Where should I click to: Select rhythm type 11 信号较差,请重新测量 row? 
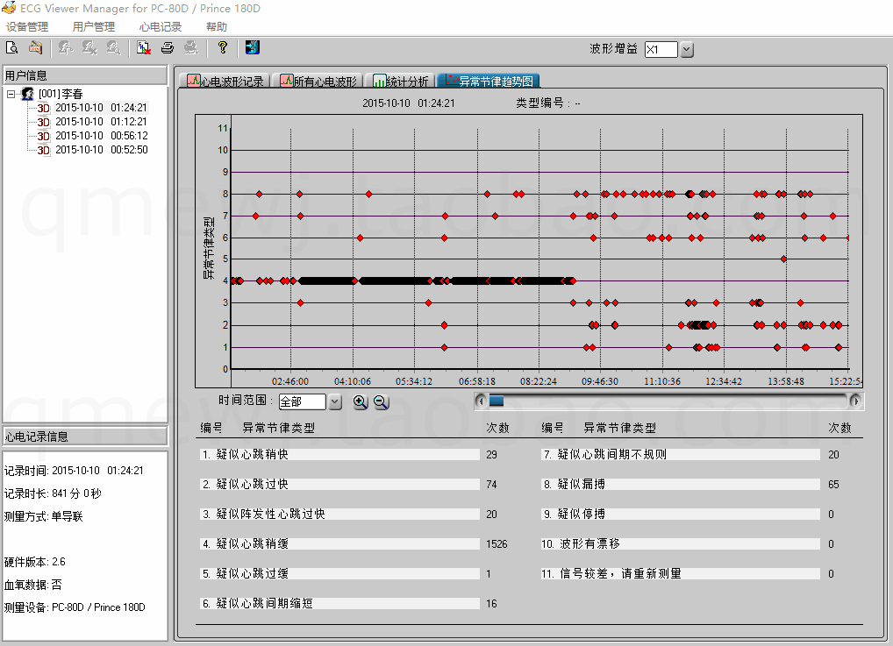pyautogui.click(x=680, y=573)
